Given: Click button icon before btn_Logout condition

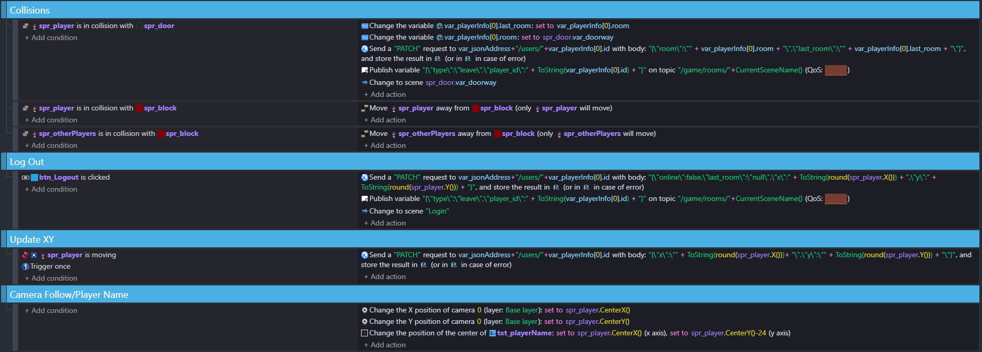Looking at the screenshot, I should click(x=26, y=178).
